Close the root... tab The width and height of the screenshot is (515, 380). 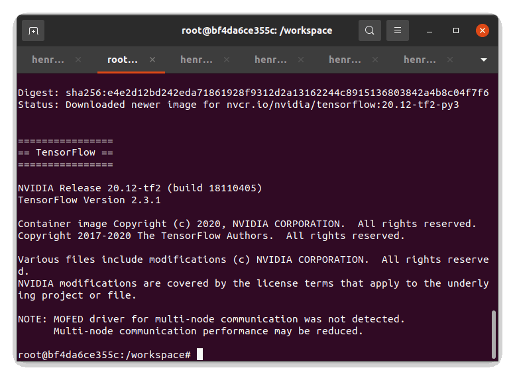(152, 60)
